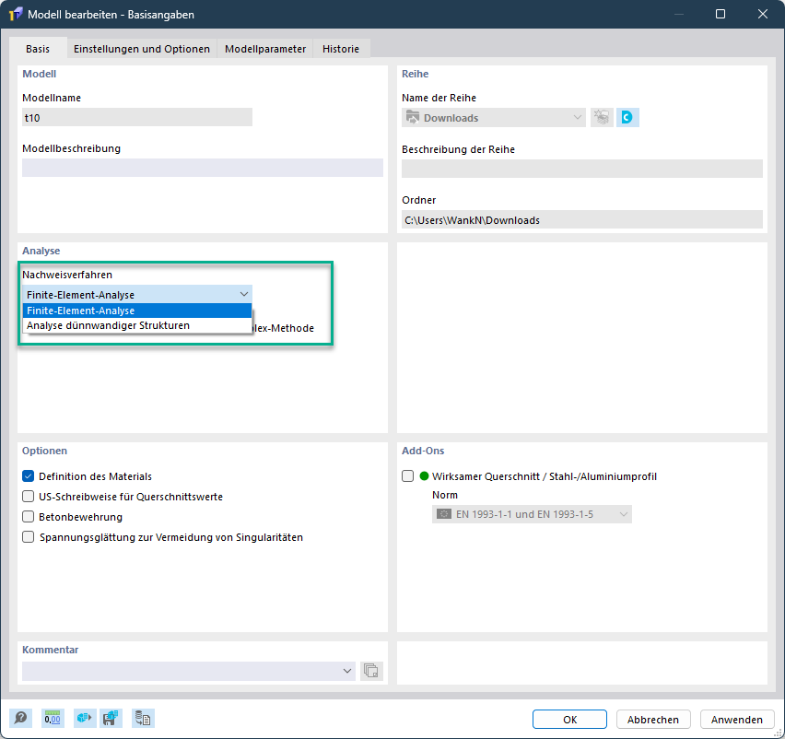The width and height of the screenshot is (785, 739).
Task: Switch to Einstellungen und Optionen tab
Action: click(x=142, y=49)
